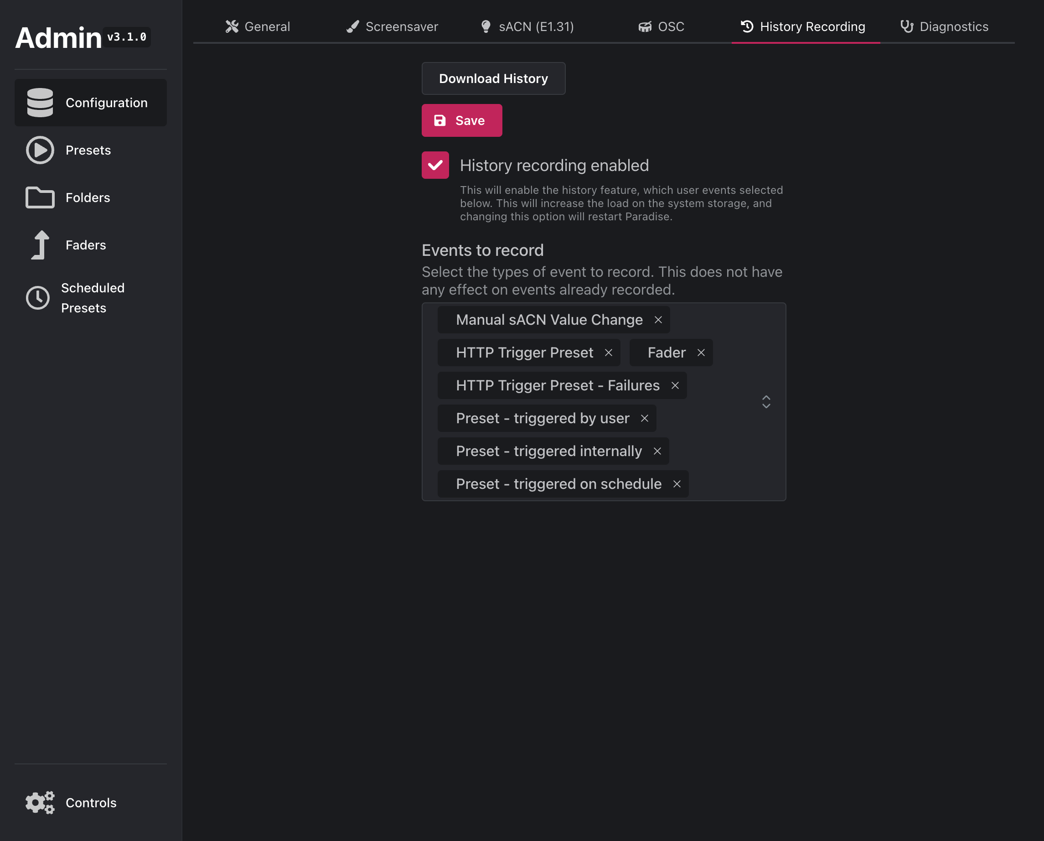Open the OSC tab
This screenshot has height=841, width=1044.
pyautogui.click(x=661, y=26)
